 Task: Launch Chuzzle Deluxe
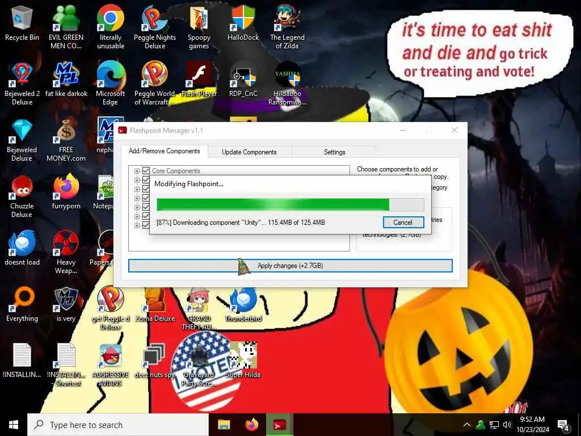(x=22, y=197)
